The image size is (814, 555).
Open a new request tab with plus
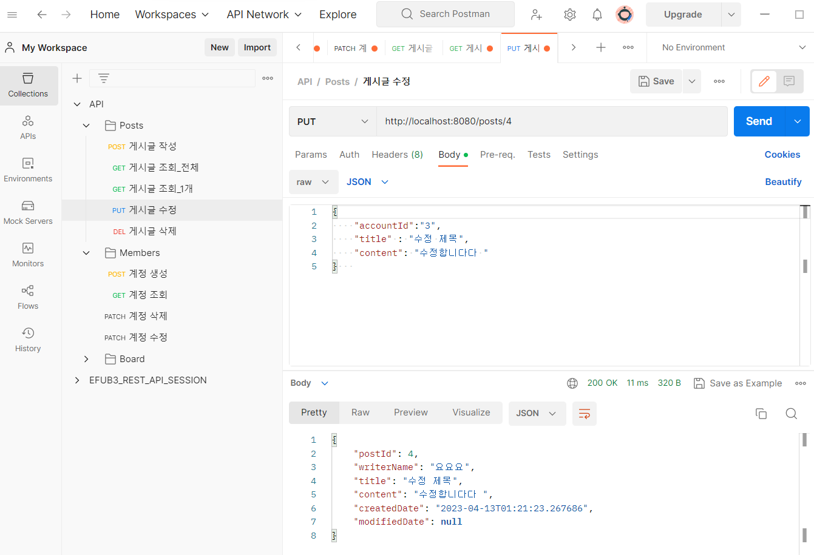click(x=601, y=47)
